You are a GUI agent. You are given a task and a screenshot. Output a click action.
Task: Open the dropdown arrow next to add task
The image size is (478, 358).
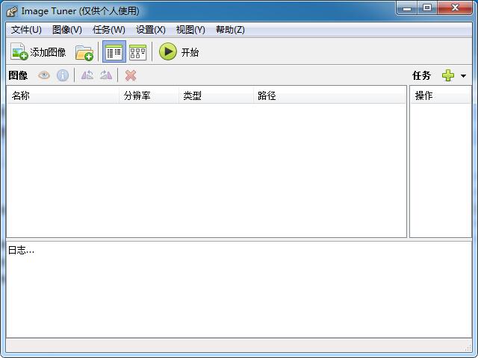pyautogui.click(x=463, y=75)
